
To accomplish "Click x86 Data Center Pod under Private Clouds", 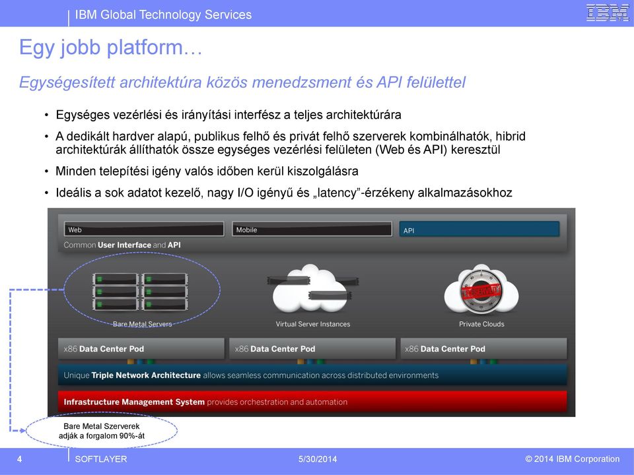I will tap(483, 348).
